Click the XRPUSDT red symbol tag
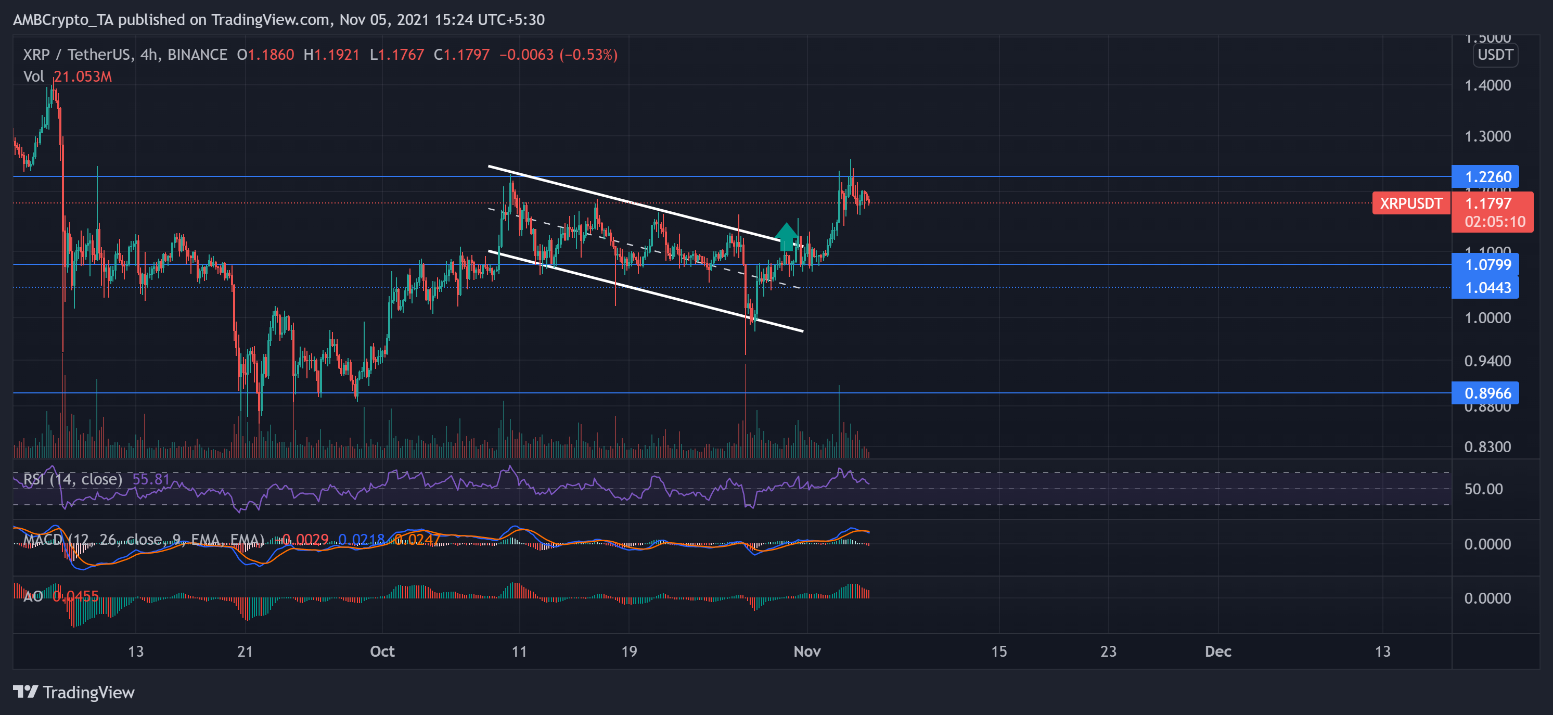The width and height of the screenshot is (1553, 715). tap(1411, 203)
